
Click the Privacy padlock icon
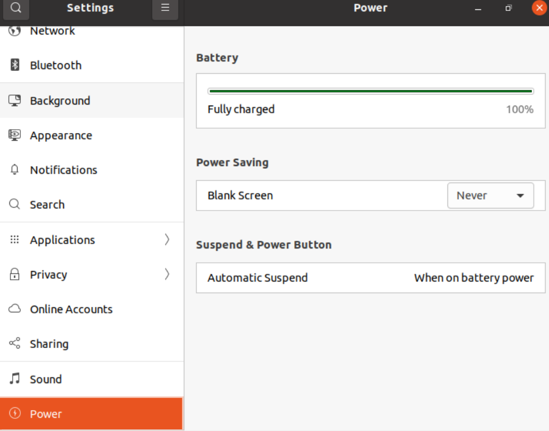pos(15,274)
